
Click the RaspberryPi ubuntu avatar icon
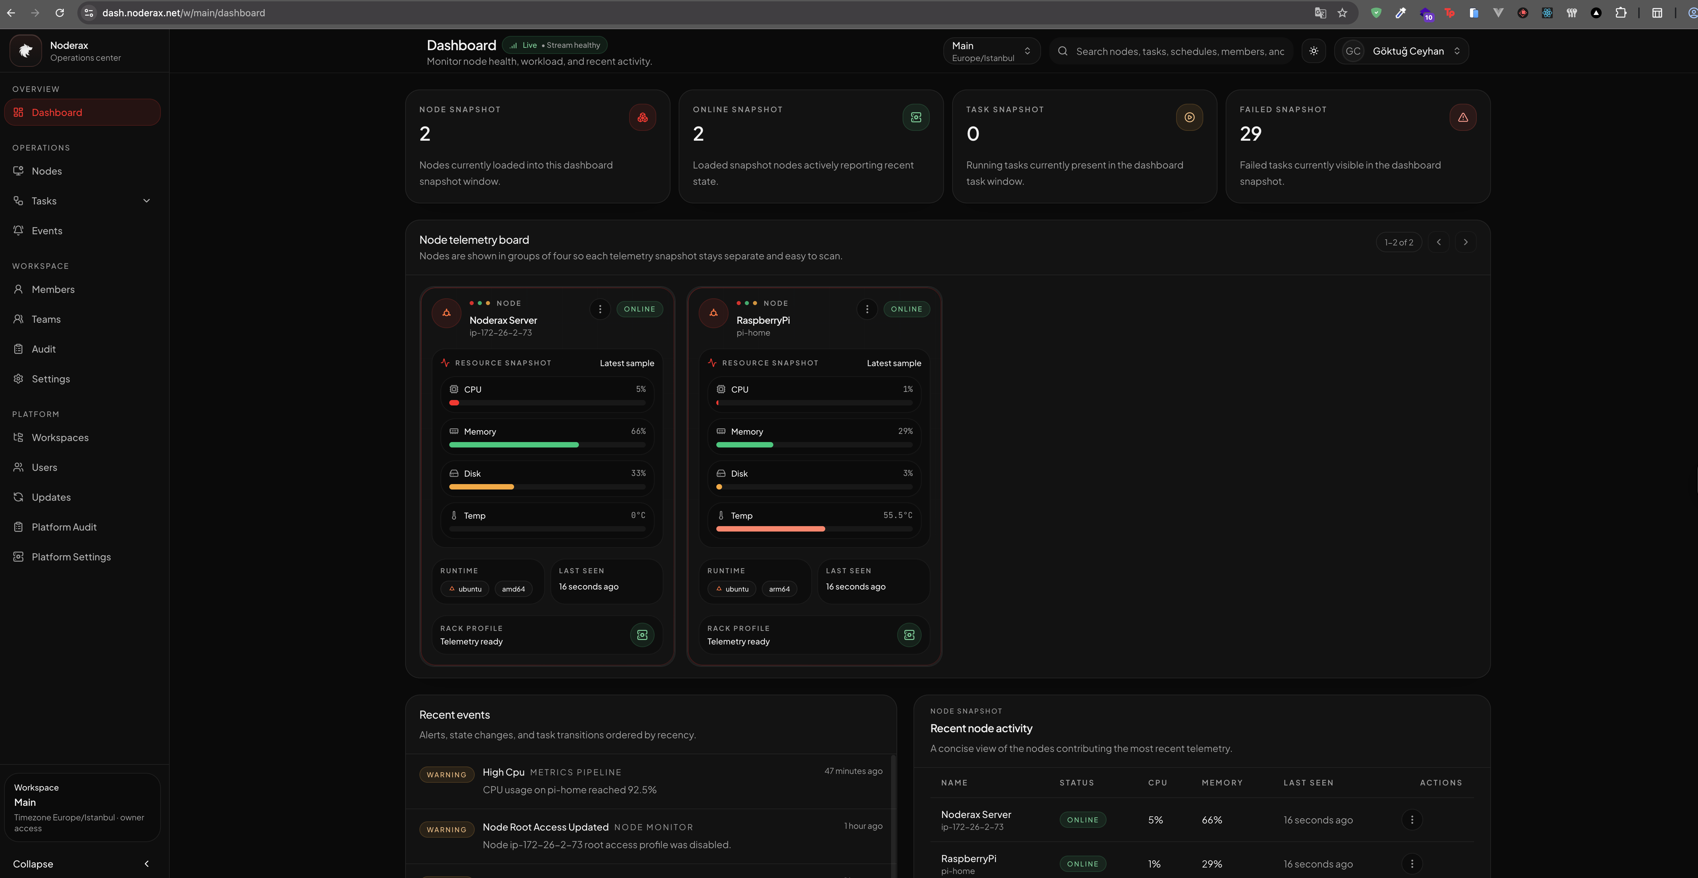pyautogui.click(x=713, y=313)
